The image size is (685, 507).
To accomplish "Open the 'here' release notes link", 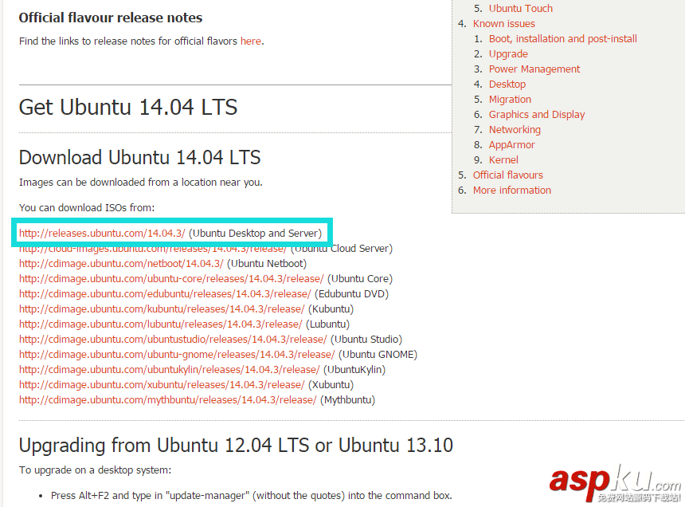I will coord(251,41).
